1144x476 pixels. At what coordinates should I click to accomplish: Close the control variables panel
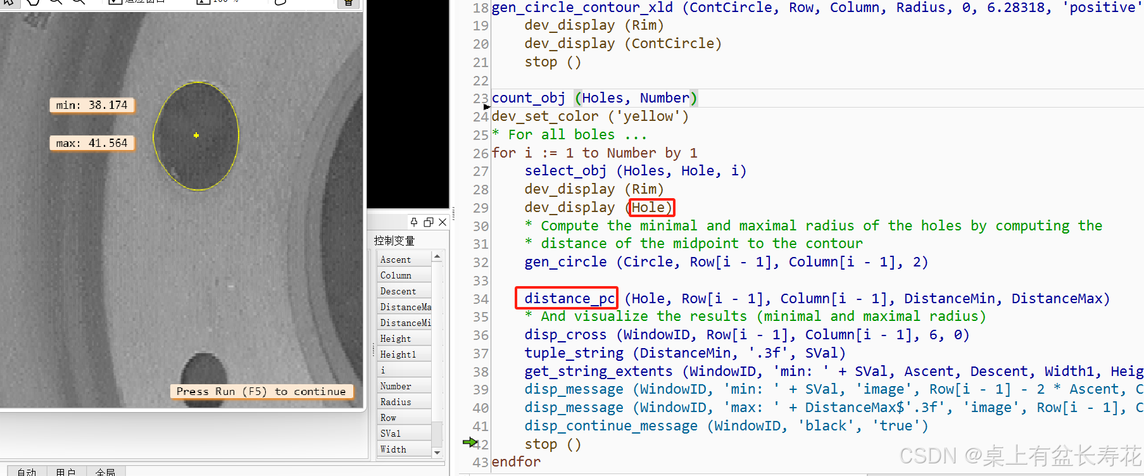coord(443,222)
